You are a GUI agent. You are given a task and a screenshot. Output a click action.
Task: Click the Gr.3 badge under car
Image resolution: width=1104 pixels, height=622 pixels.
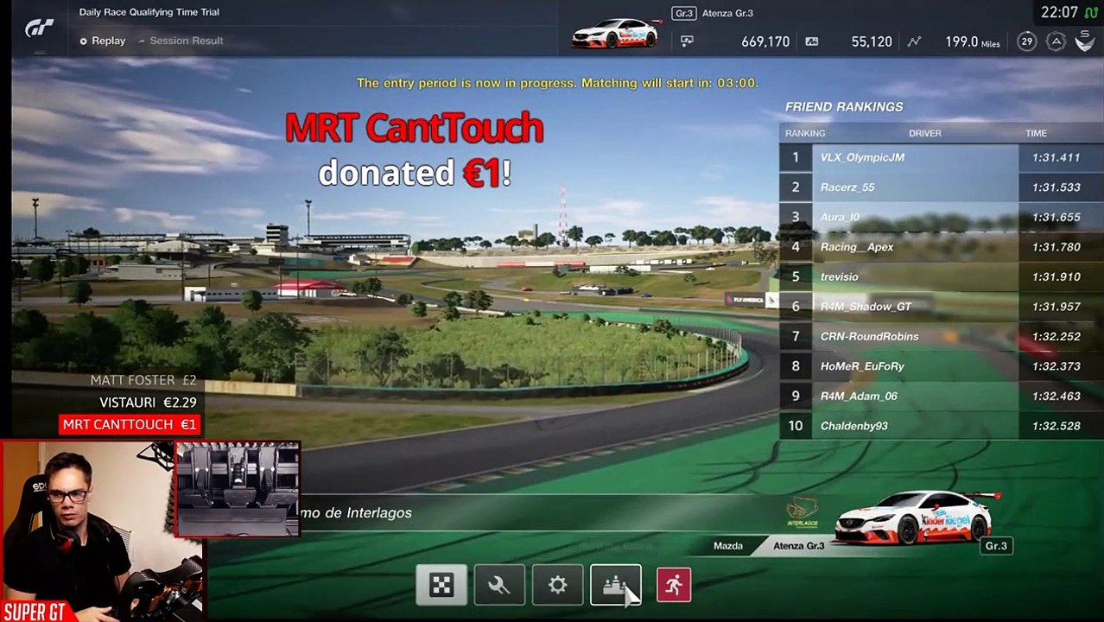(x=996, y=545)
